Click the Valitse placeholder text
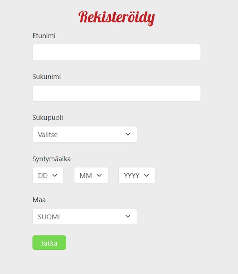The image size is (238, 274). pos(48,135)
